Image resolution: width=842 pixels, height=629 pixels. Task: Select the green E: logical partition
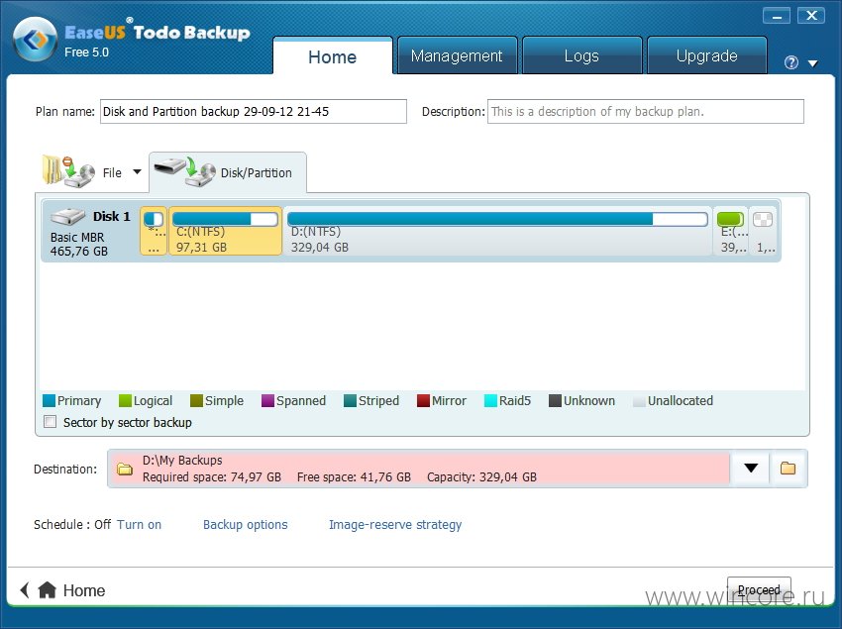point(731,232)
